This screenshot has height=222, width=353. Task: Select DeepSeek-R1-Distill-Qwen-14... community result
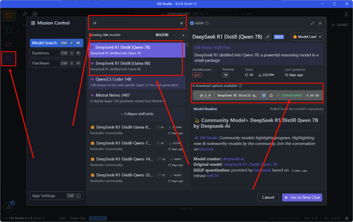(x=137, y=162)
